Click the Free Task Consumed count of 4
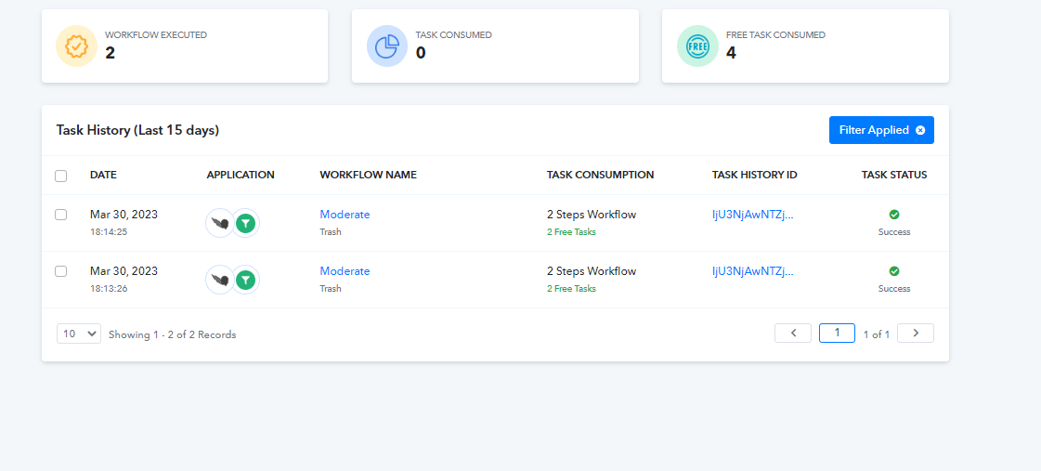The width and height of the screenshot is (1041, 471). [731, 52]
